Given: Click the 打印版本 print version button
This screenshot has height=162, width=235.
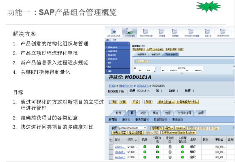Looking at the screenshot, I should coord(157,128).
